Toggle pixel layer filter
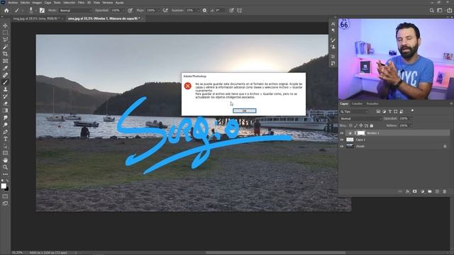Screen dimensions: 454x255 coord(378,111)
